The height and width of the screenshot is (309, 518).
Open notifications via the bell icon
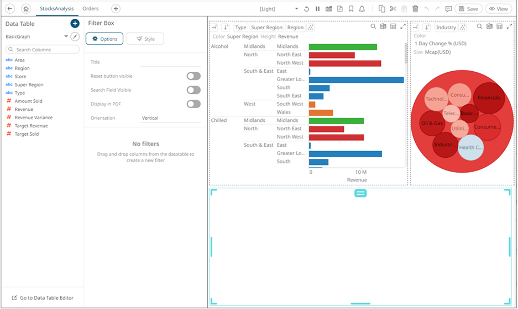tap(362, 9)
